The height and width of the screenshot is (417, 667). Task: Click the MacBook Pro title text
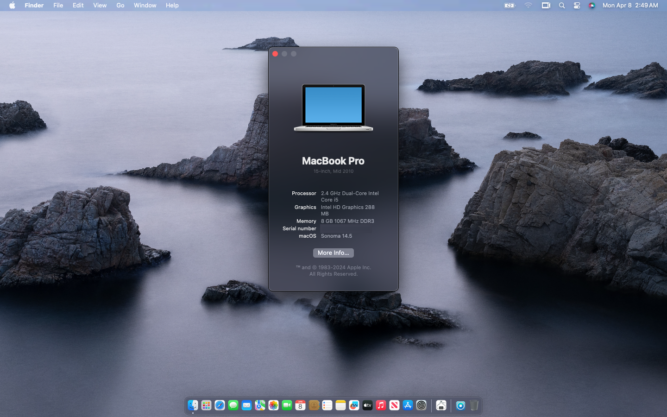tap(333, 161)
